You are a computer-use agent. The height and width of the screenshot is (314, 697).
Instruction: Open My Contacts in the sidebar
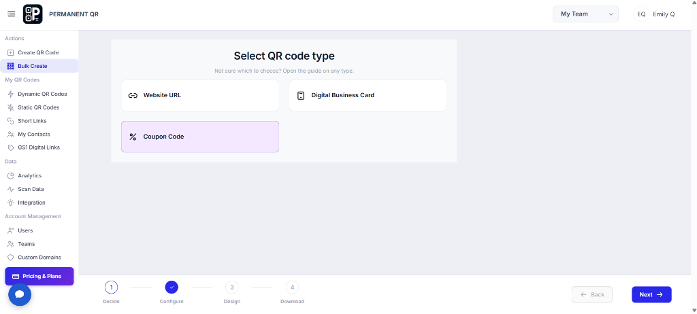click(39, 134)
